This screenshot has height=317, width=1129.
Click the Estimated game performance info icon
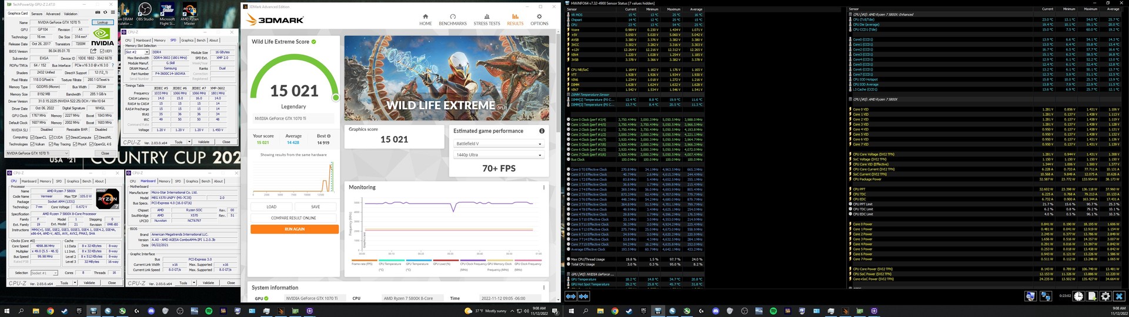pos(542,131)
